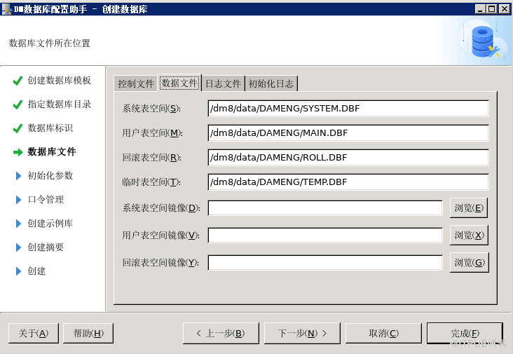
Task: Browse for 回滚表空间镜像 with 浏览(G)
Action: coord(469,262)
